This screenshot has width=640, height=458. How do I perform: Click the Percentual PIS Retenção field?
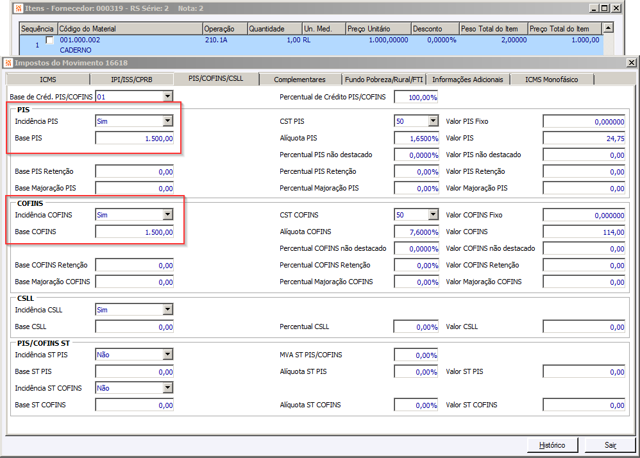tap(416, 171)
